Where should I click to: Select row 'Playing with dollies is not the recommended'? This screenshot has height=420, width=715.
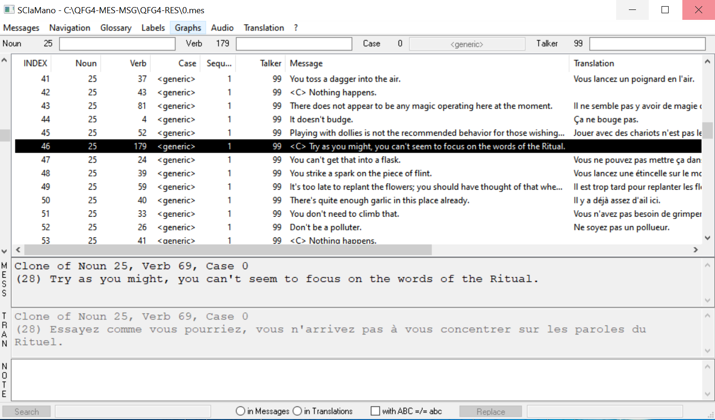click(358, 133)
